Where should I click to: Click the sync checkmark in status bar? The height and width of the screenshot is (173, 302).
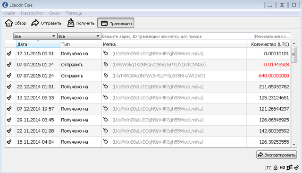pyautogui.click(x=296, y=167)
